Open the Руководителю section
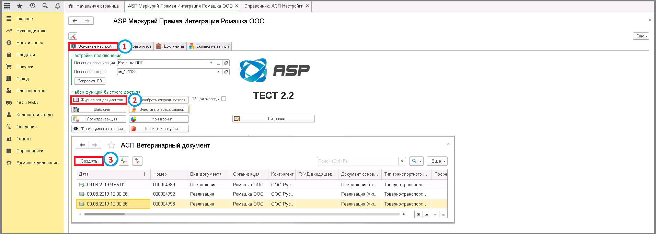Viewport: 656px width, 234px height. (x=31, y=31)
